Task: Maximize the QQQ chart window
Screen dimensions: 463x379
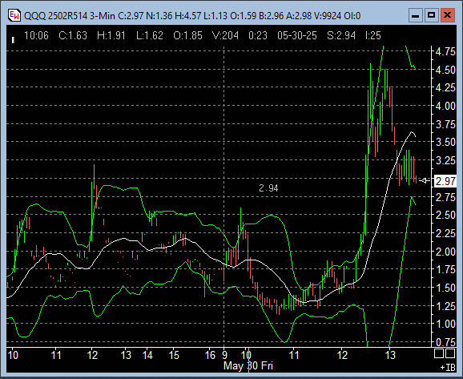Action: [431, 15]
